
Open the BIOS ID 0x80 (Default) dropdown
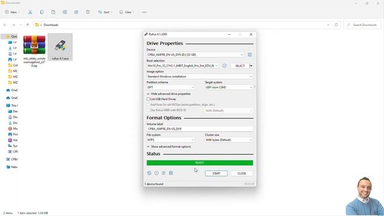229,110
